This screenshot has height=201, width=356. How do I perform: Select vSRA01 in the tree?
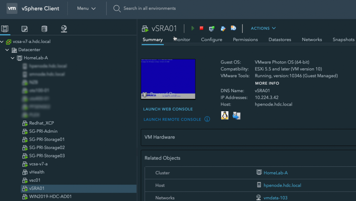point(79,189)
